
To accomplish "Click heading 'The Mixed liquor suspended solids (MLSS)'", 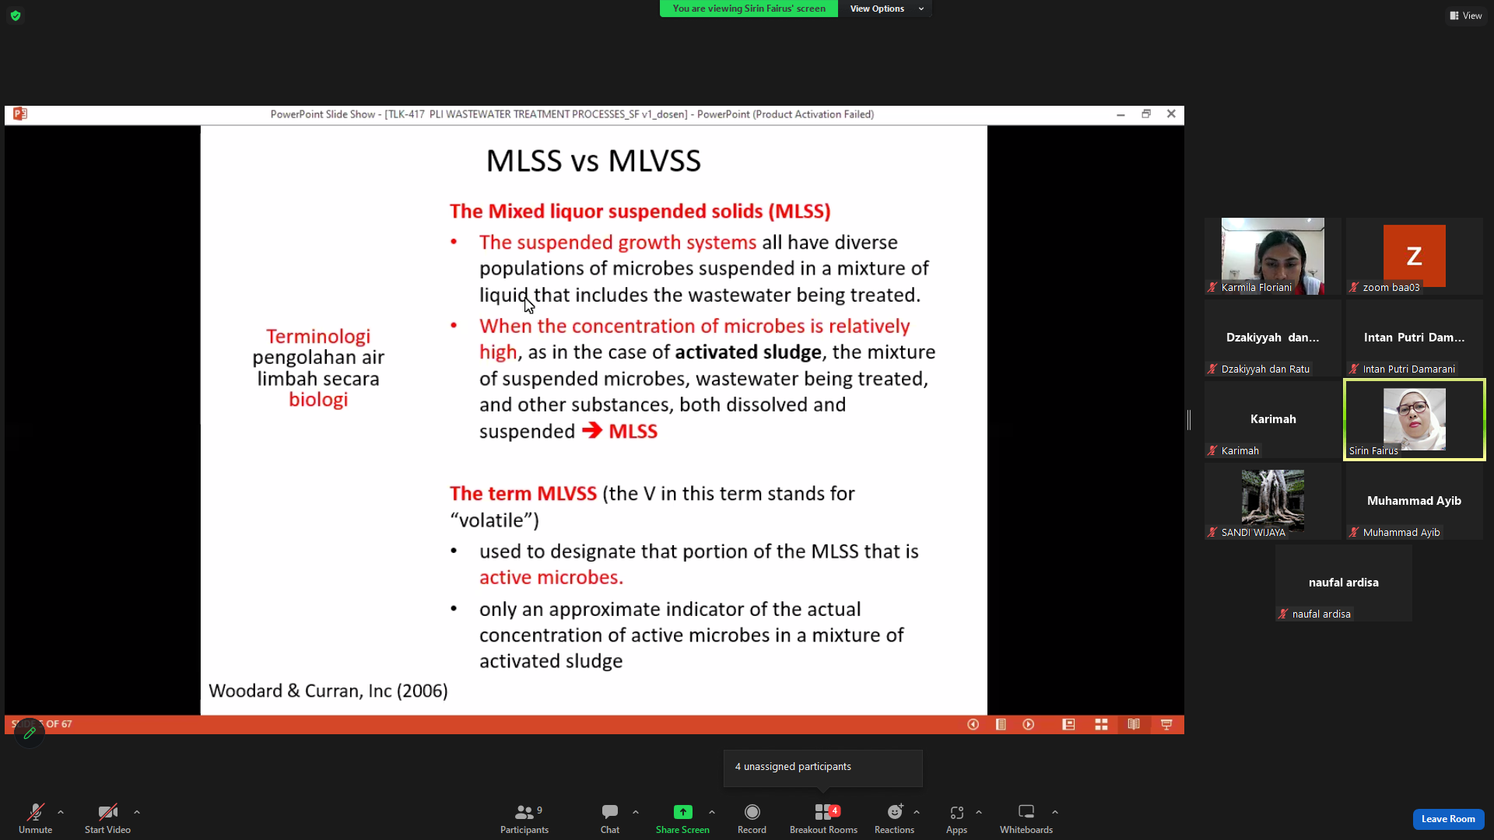I will point(640,212).
